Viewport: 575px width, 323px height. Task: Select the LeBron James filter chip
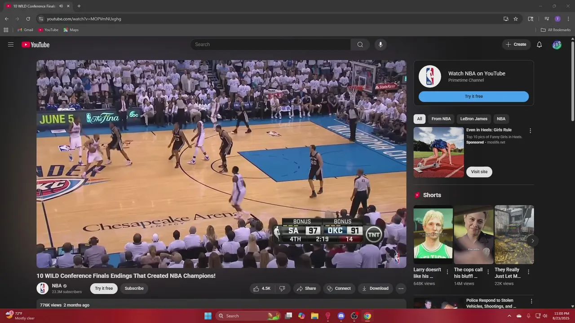pyautogui.click(x=474, y=119)
